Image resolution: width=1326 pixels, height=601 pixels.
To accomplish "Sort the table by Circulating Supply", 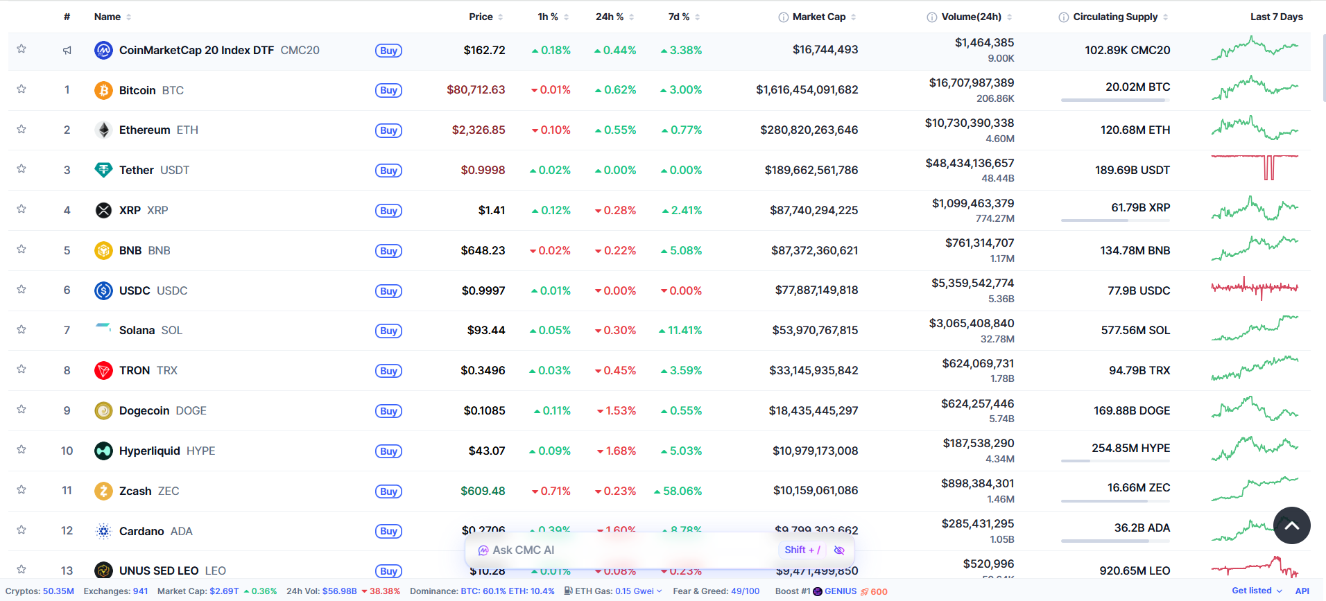I will point(1121,17).
